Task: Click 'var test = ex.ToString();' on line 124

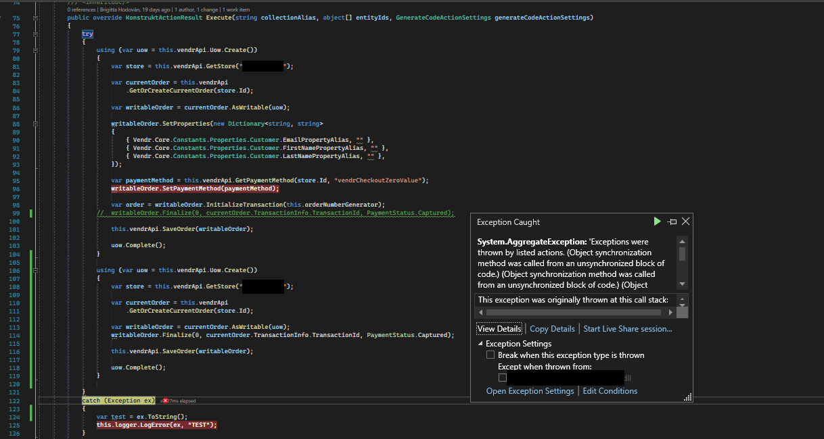Action: 141,417
